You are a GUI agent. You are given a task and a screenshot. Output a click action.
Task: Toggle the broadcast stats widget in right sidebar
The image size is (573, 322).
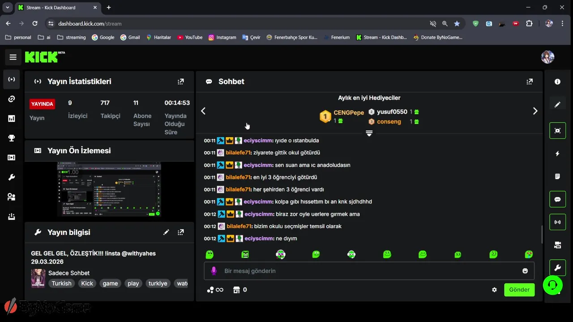557,222
